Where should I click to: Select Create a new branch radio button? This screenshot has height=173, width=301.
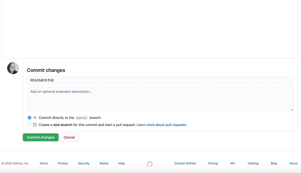[x=30, y=125]
